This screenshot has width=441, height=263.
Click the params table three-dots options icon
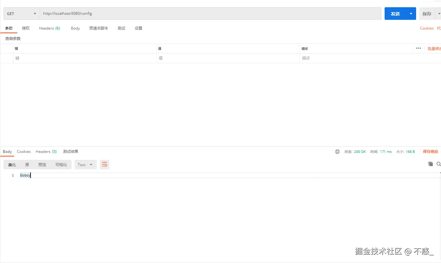click(418, 48)
